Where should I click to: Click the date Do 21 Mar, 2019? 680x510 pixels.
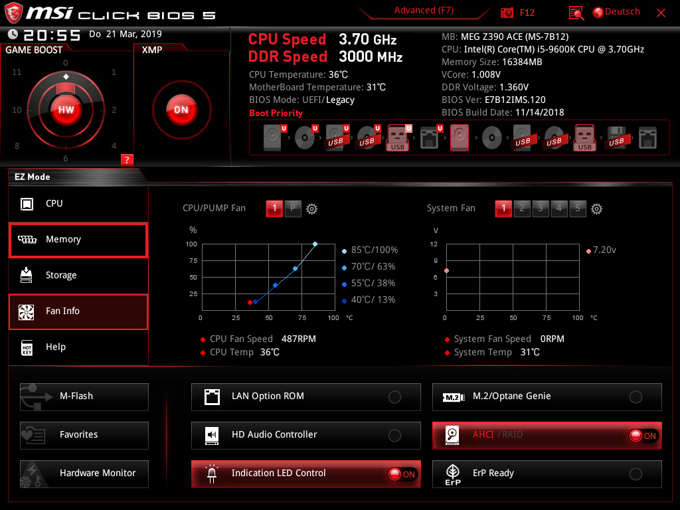coord(126,34)
